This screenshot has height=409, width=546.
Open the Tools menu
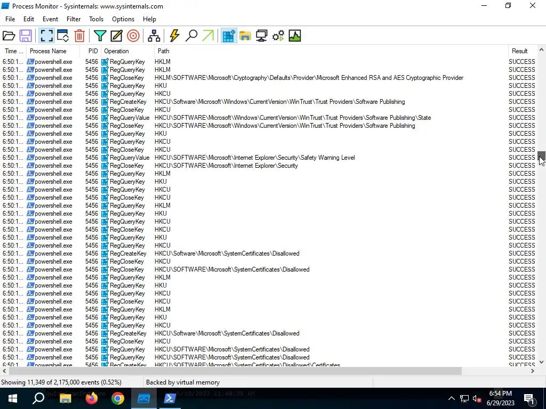click(96, 19)
